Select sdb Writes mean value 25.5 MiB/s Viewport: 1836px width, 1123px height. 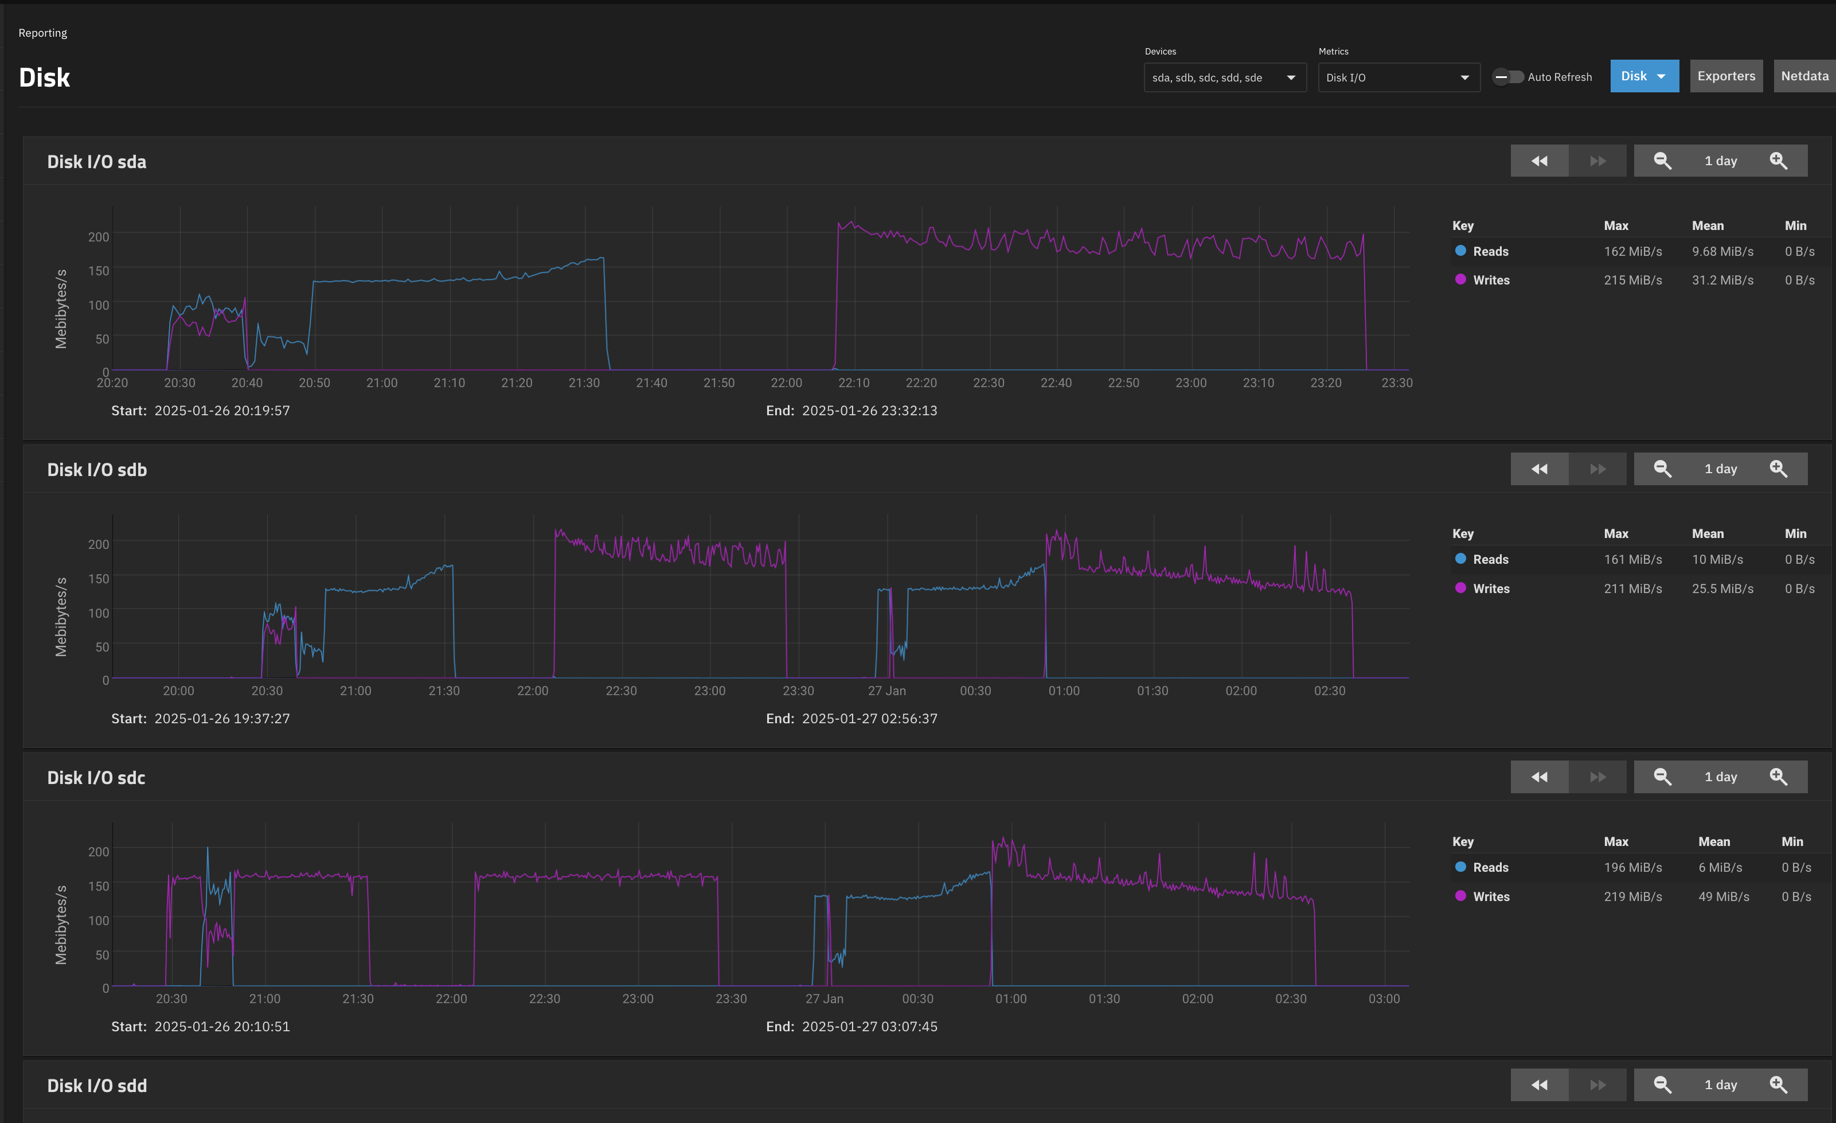[1722, 588]
